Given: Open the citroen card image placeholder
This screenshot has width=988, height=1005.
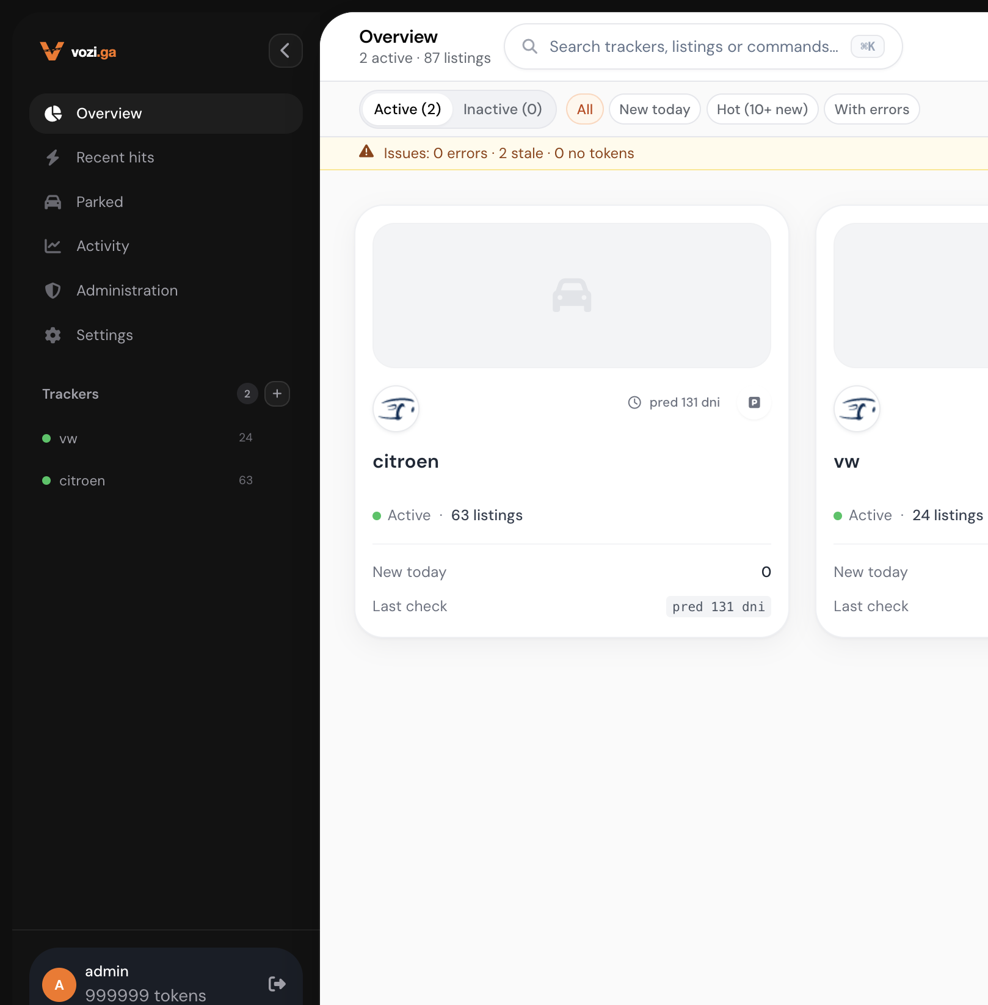Looking at the screenshot, I should click(572, 296).
